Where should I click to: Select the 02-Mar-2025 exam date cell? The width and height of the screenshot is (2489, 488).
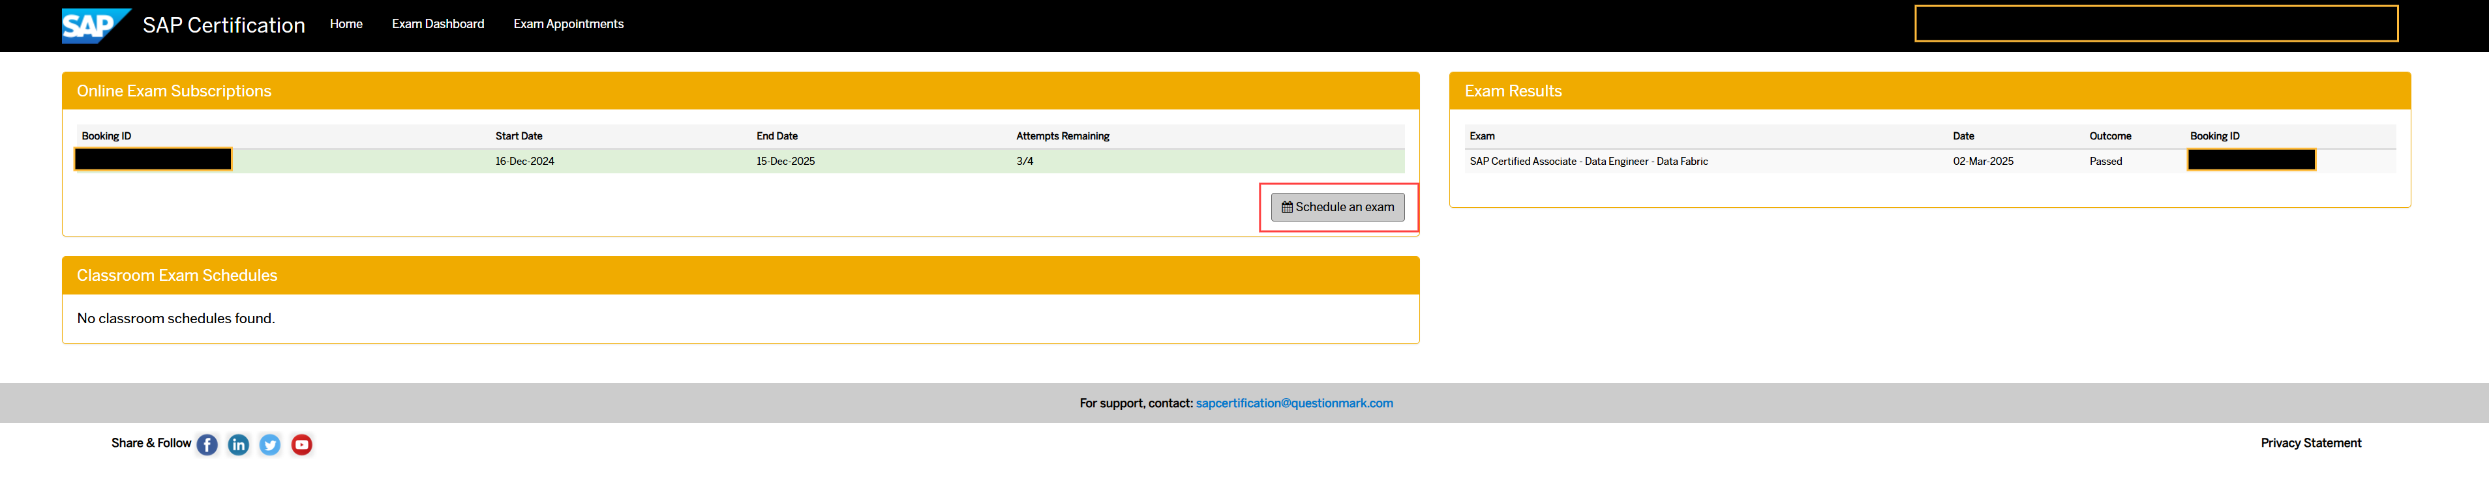(1983, 161)
